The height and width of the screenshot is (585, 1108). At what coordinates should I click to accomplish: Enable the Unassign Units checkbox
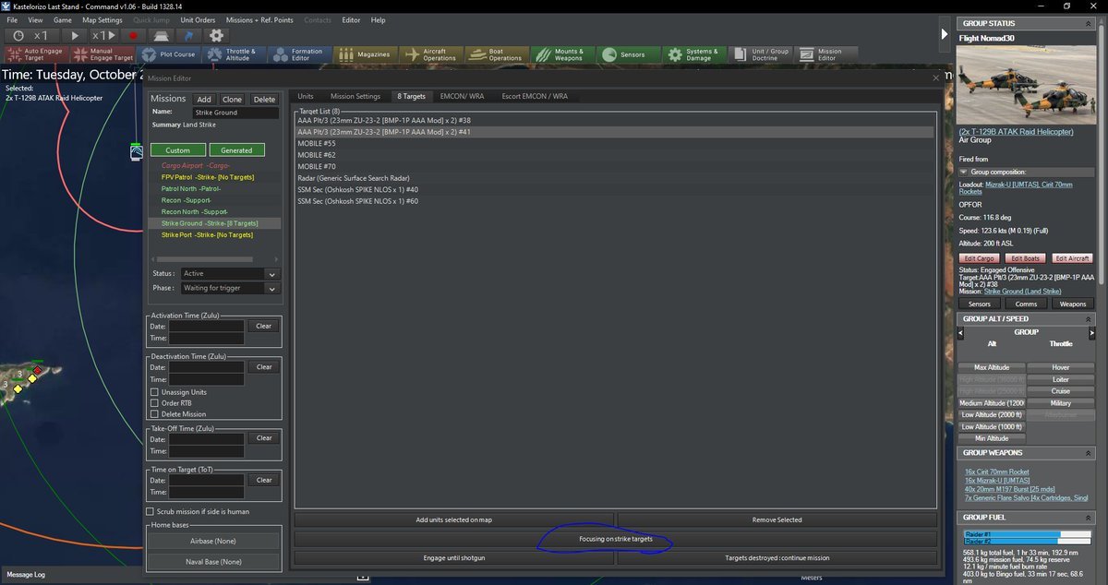[x=155, y=392]
